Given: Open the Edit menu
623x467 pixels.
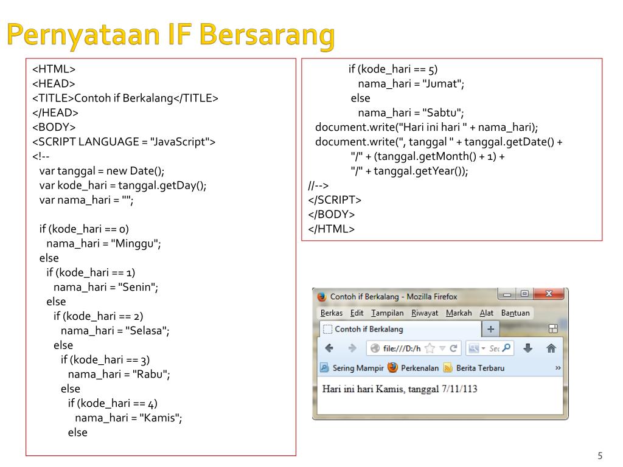Looking at the screenshot, I should point(357,313).
